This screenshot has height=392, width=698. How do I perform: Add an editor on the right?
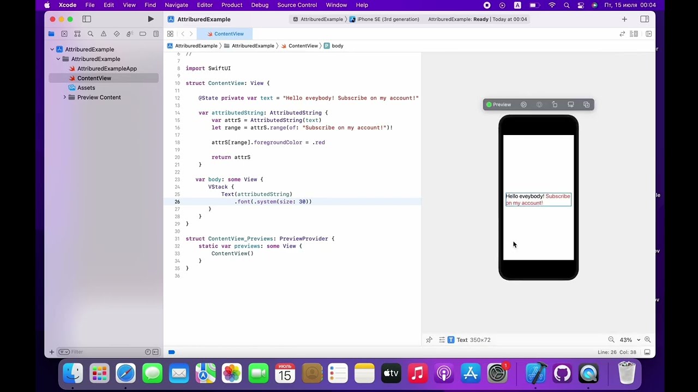[x=649, y=34]
